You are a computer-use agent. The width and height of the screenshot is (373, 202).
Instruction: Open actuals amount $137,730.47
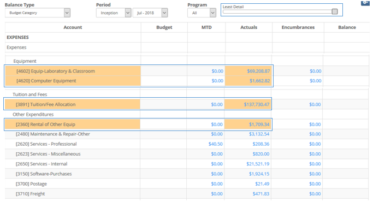[257, 104]
